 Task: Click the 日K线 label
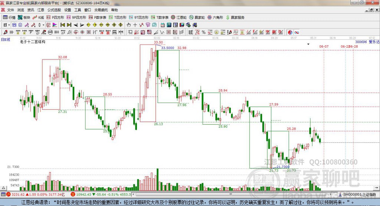5,39
